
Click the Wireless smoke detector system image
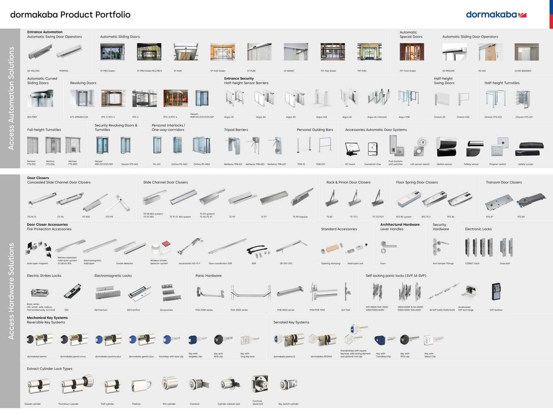pyautogui.click(x=161, y=248)
